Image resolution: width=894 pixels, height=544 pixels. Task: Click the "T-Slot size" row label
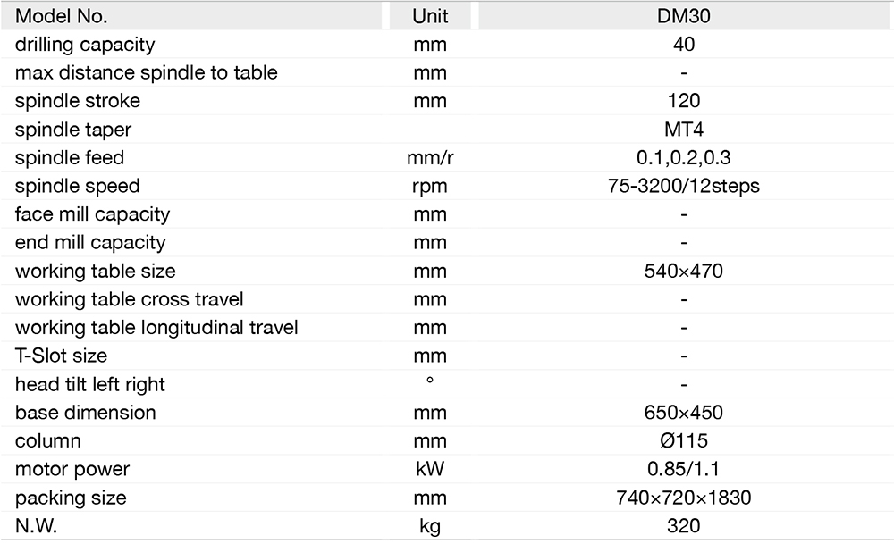click(61, 356)
